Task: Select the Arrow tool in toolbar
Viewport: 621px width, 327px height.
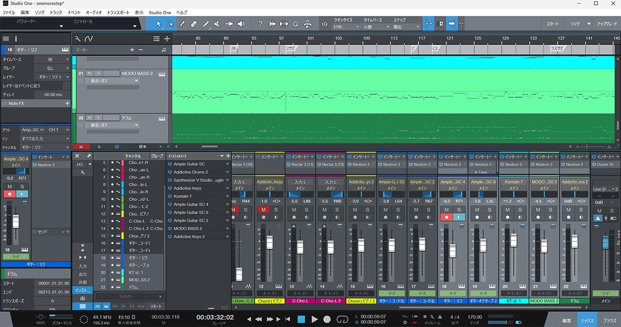Action: pos(159,23)
